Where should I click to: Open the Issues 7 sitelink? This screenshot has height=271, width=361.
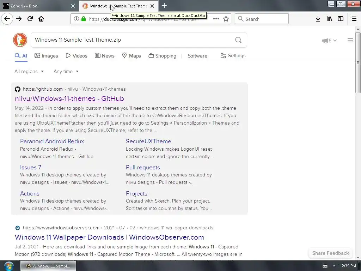[31, 168]
